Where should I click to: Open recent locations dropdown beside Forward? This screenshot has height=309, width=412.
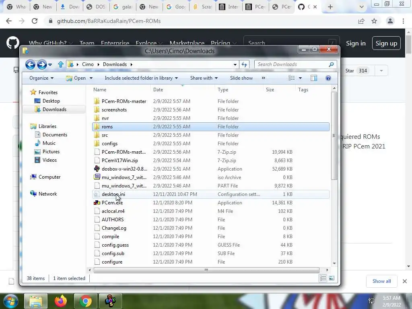point(50,64)
